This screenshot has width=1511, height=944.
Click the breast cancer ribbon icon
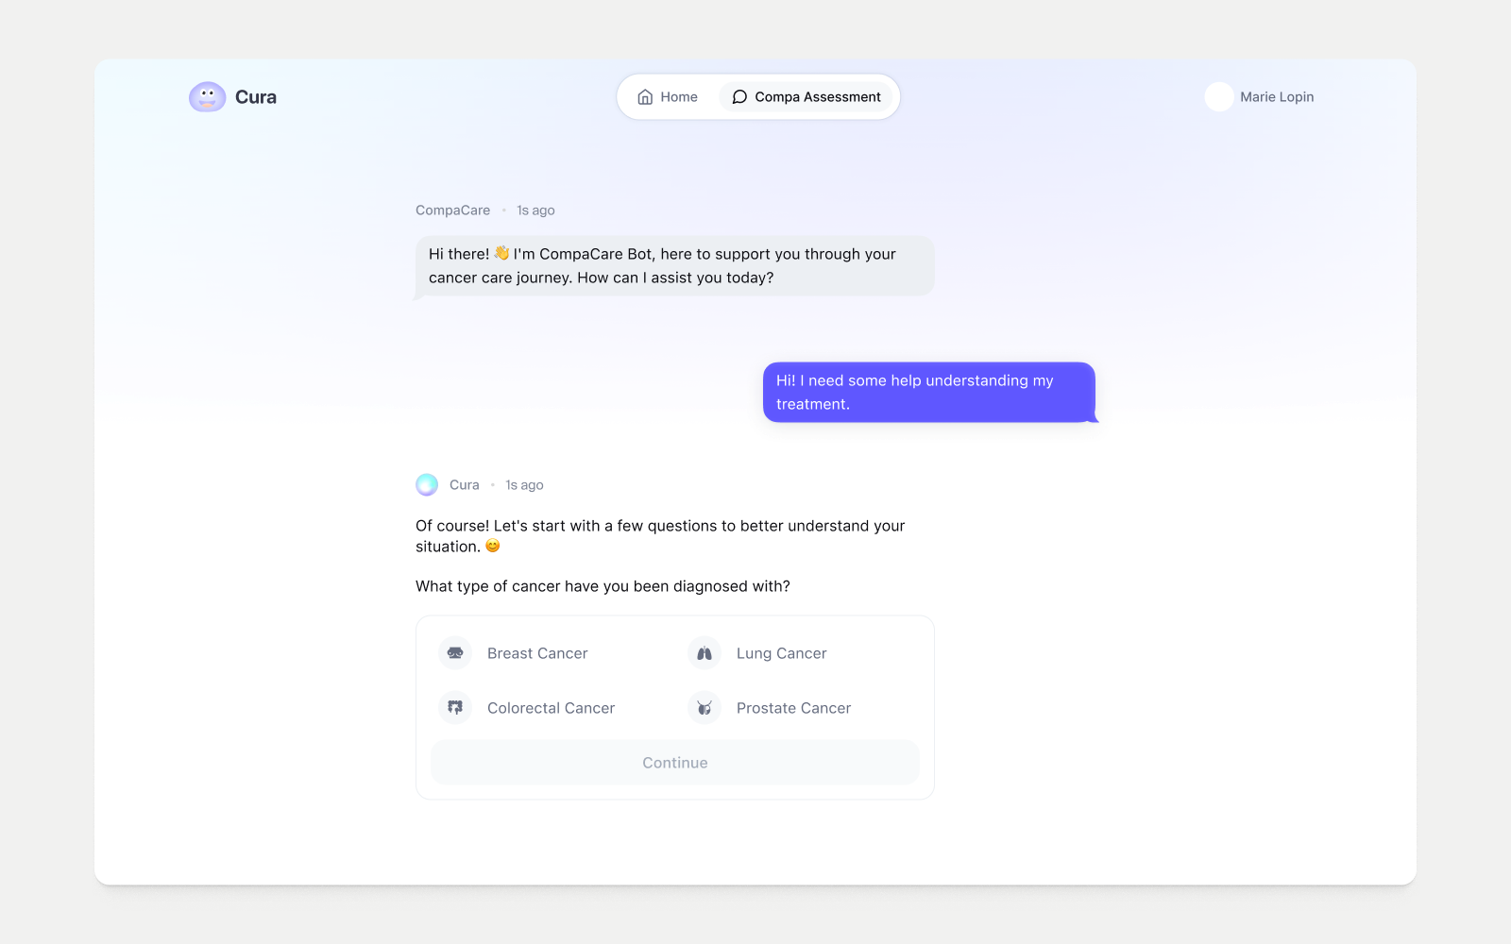455,653
